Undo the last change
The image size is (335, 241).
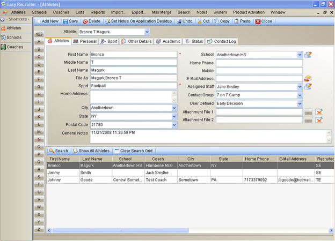pos(185,21)
